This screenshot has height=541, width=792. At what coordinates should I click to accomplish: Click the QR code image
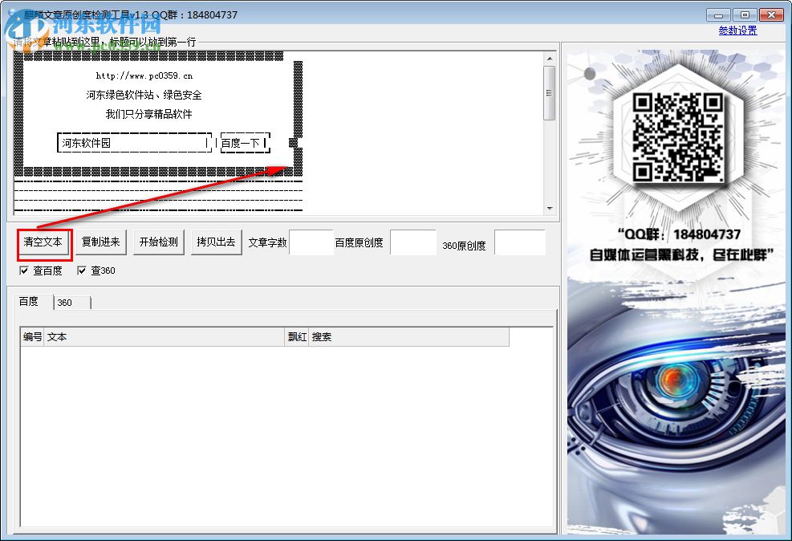[x=678, y=137]
